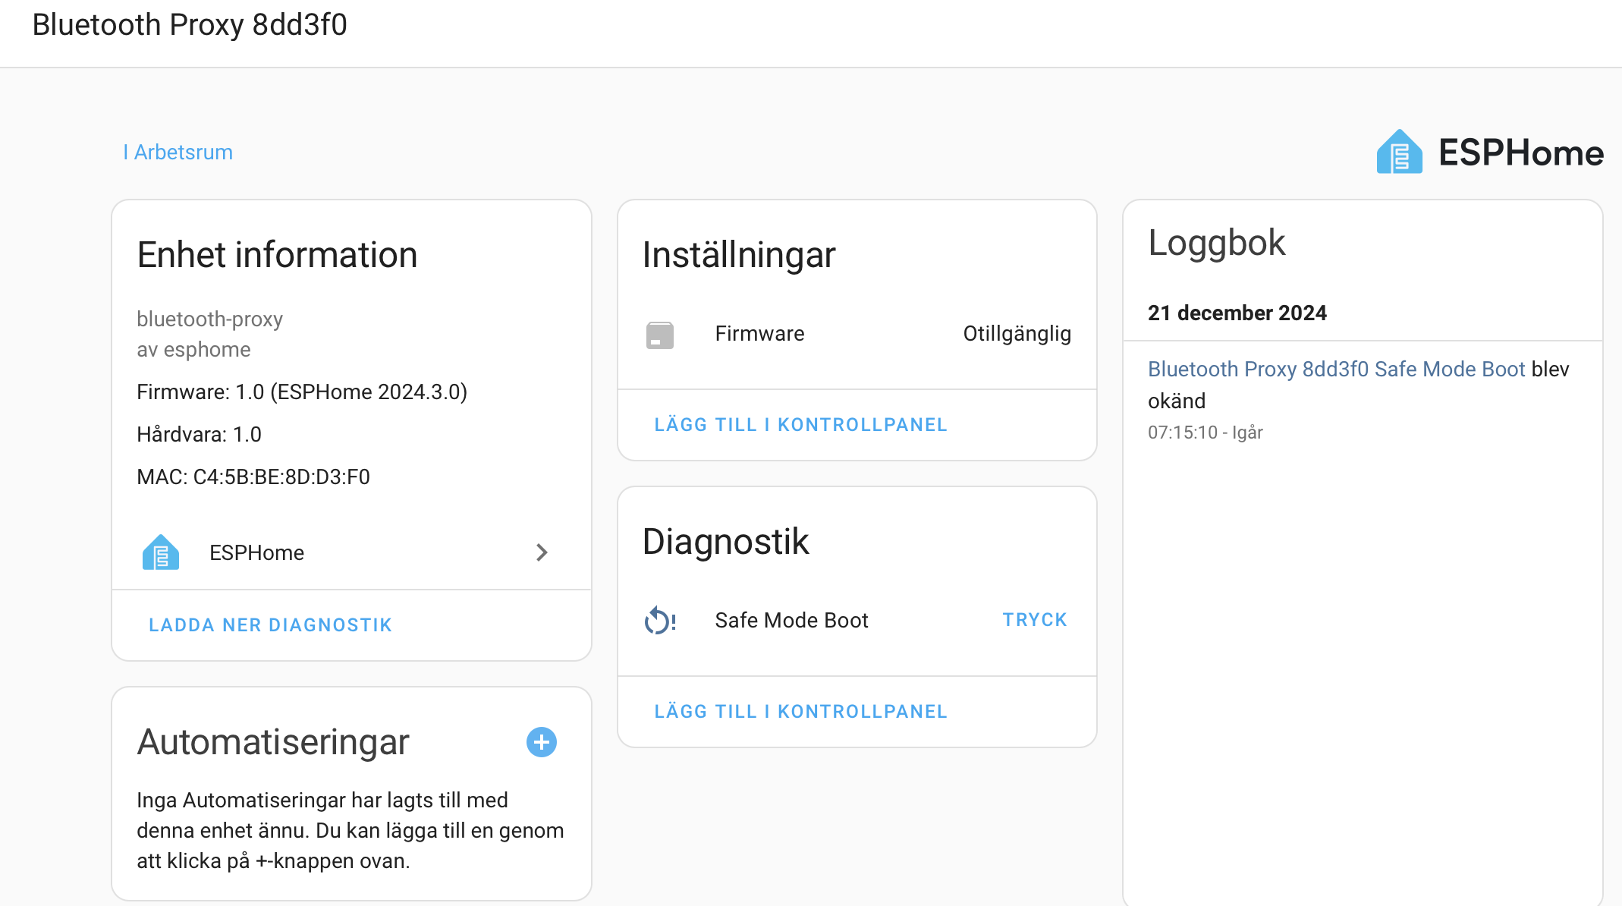The image size is (1622, 906).
Task: Click the ESPHome logo at top right
Action: [x=1400, y=153]
